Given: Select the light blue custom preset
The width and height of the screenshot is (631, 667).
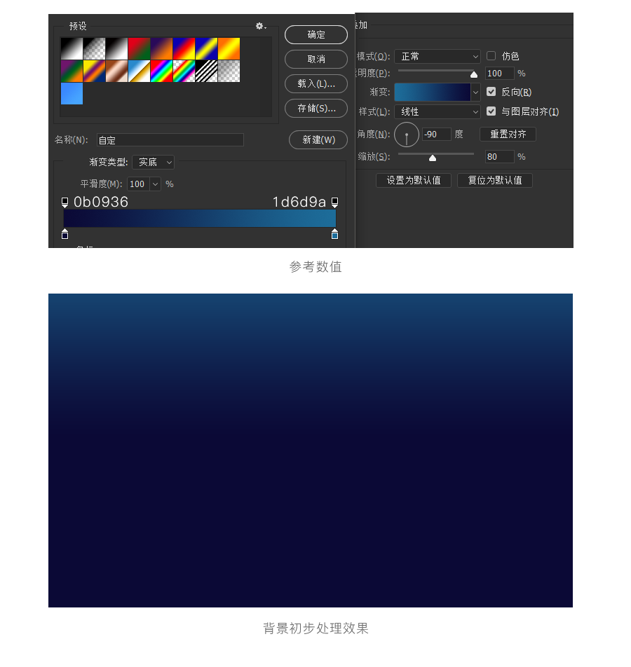Looking at the screenshot, I should [x=72, y=94].
